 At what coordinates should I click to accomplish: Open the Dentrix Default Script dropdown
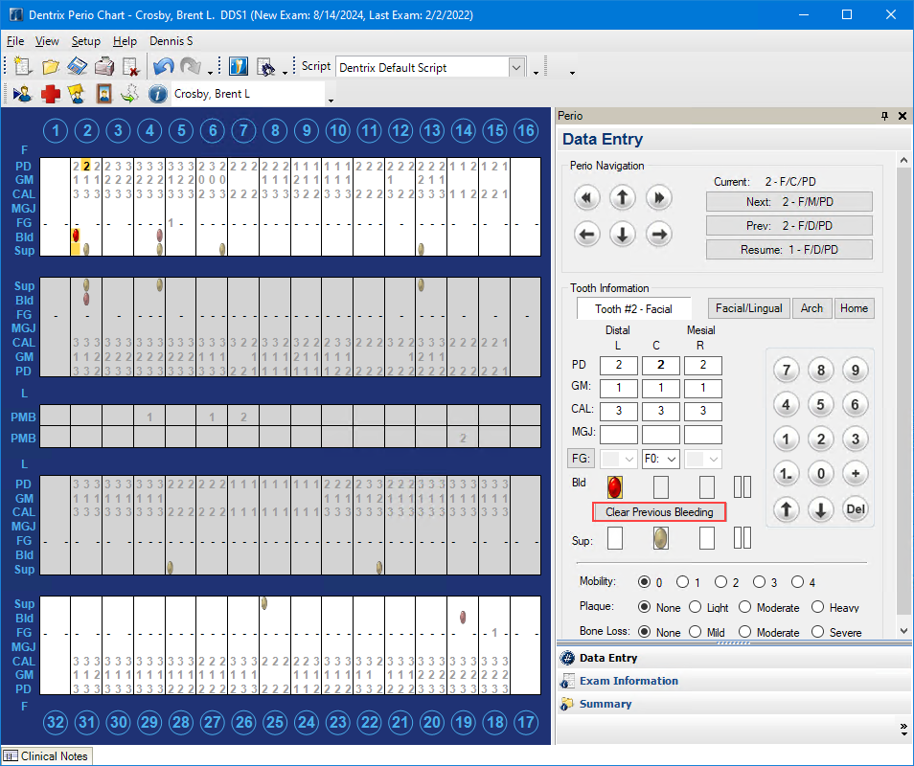tap(515, 67)
